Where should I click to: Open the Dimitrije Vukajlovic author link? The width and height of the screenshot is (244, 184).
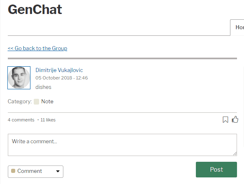tap(59, 70)
